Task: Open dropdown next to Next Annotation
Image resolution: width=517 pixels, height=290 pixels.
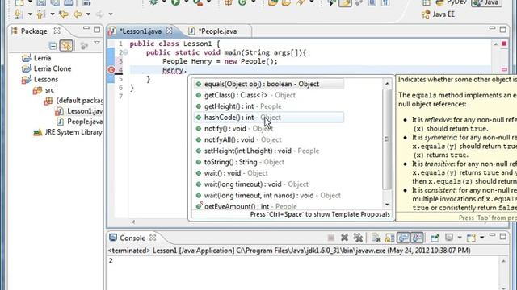Action: coord(30,14)
